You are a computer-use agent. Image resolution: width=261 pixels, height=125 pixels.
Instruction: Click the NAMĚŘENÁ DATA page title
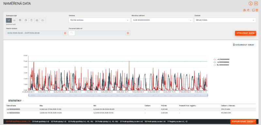point(17,4)
